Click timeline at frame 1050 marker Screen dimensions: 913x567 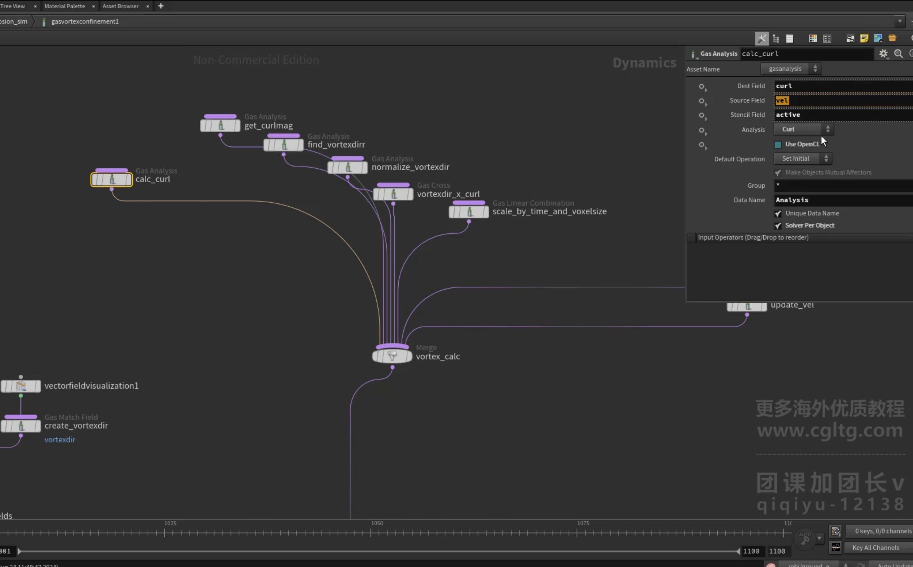click(x=371, y=532)
